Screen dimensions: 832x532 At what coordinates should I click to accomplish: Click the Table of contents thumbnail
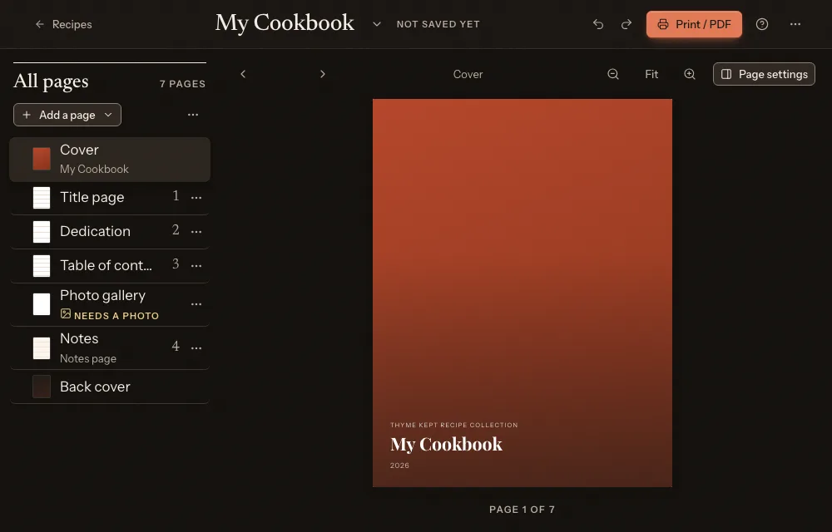[42, 265]
